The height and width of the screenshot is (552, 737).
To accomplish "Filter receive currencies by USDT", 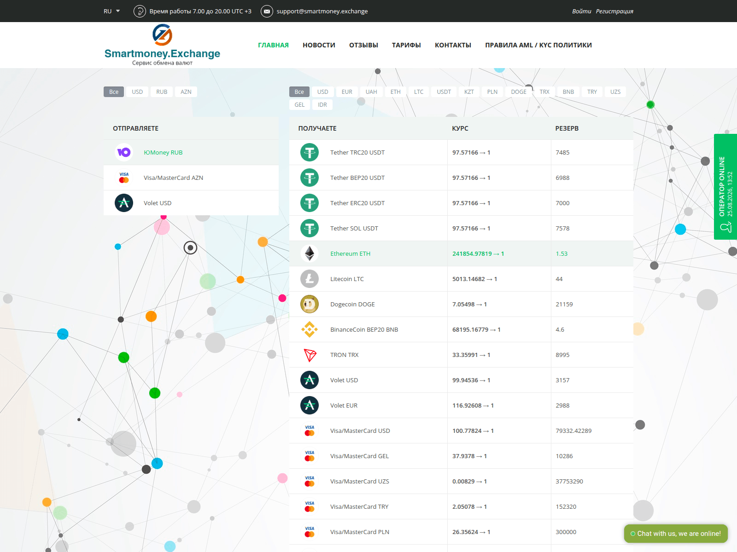I will pyautogui.click(x=444, y=92).
